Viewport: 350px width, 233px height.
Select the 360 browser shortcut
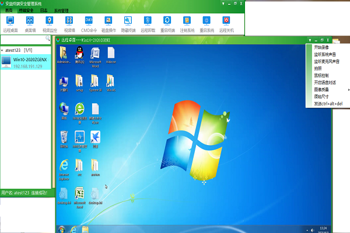(80, 113)
